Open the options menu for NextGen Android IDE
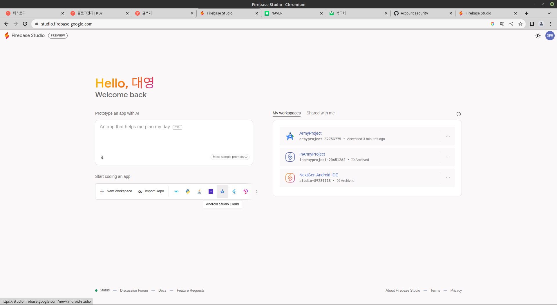The height and width of the screenshot is (305, 557). point(448,178)
